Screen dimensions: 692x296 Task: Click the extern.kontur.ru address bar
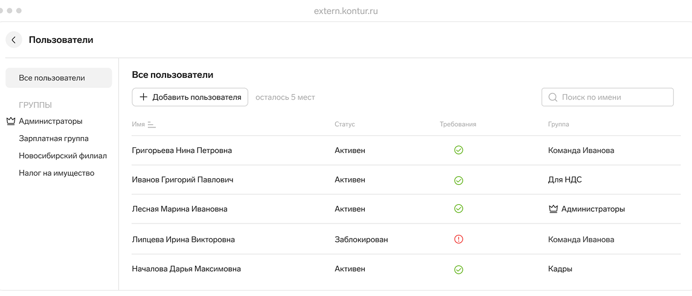tap(346, 11)
